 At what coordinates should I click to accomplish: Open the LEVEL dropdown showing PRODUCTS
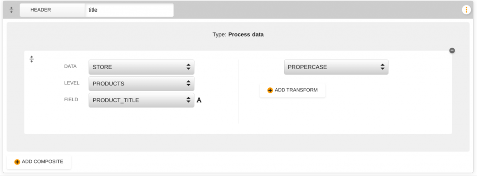tap(142, 84)
